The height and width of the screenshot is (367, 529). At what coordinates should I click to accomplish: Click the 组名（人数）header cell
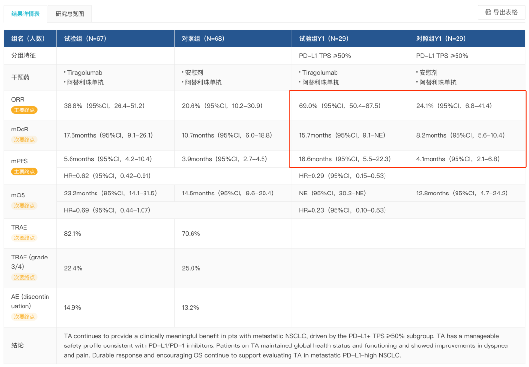pyautogui.click(x=28, y=38)
